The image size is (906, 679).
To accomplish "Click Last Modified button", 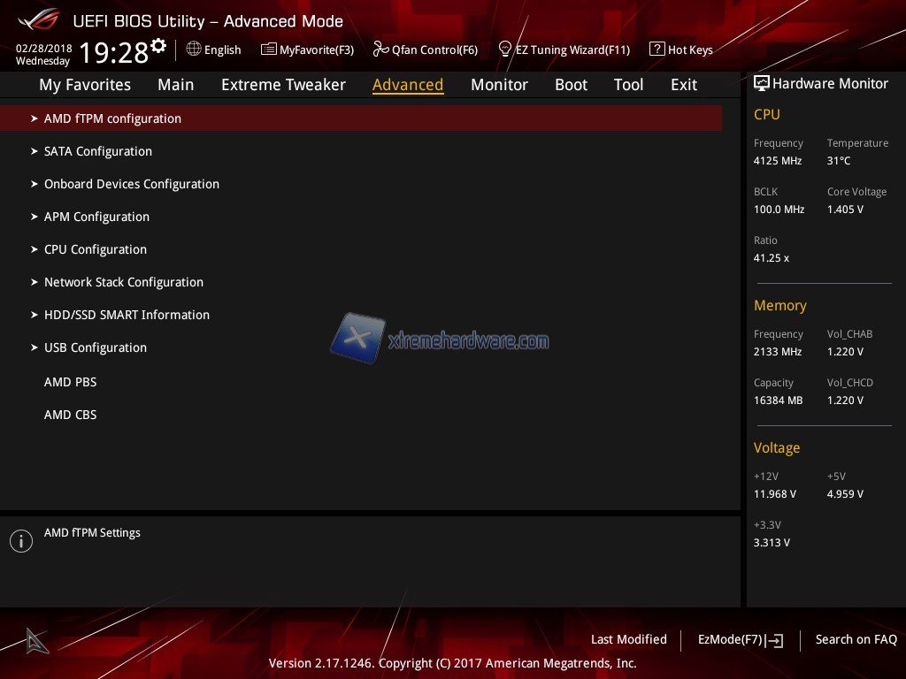I will pyautogui.click(x=628, y=640).
